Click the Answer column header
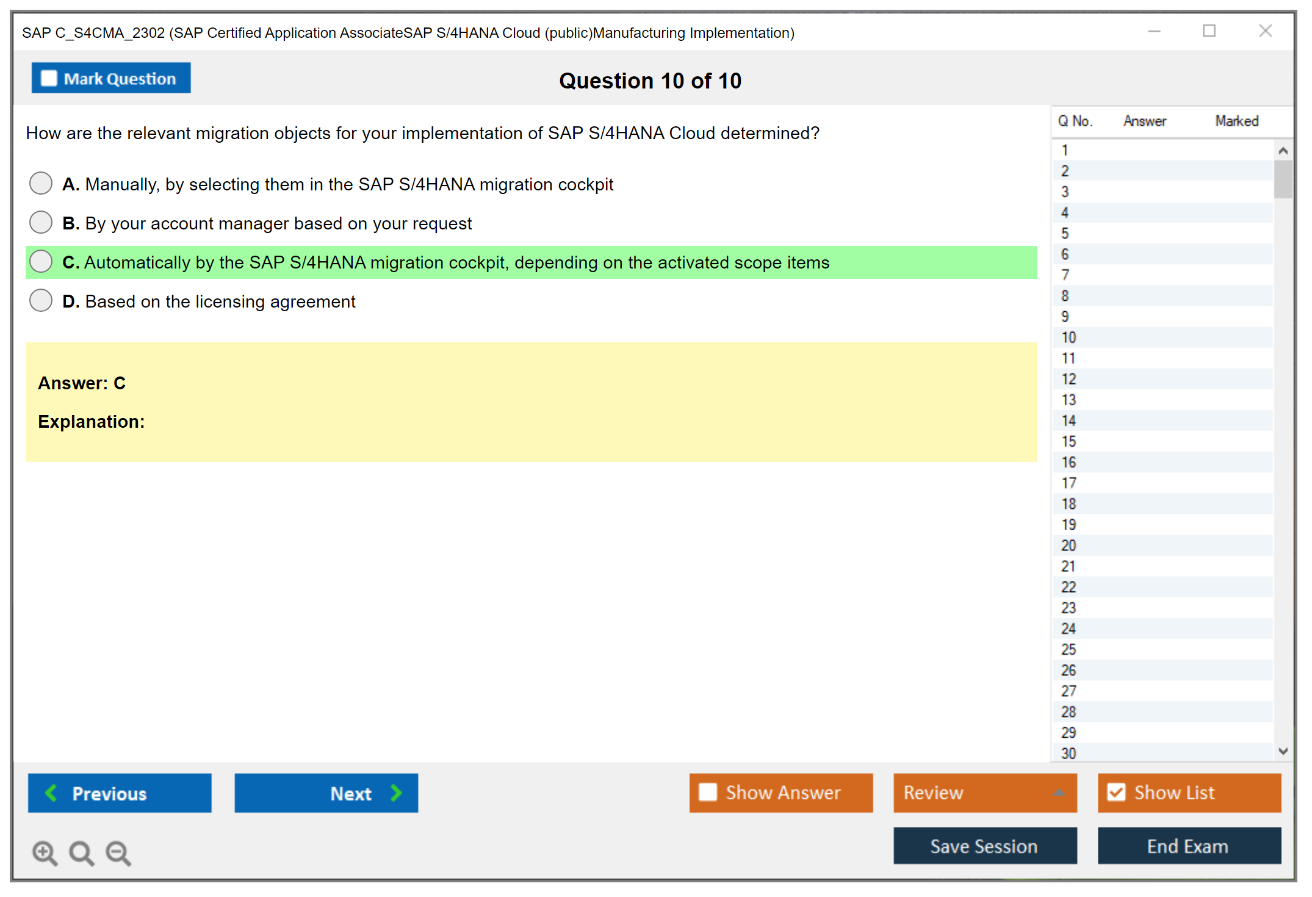 (x=1144, y=121)
